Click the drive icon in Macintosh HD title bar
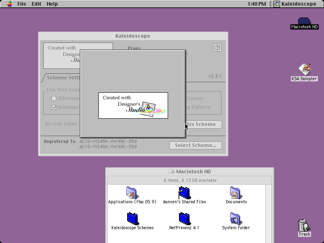 pos(171,171)
